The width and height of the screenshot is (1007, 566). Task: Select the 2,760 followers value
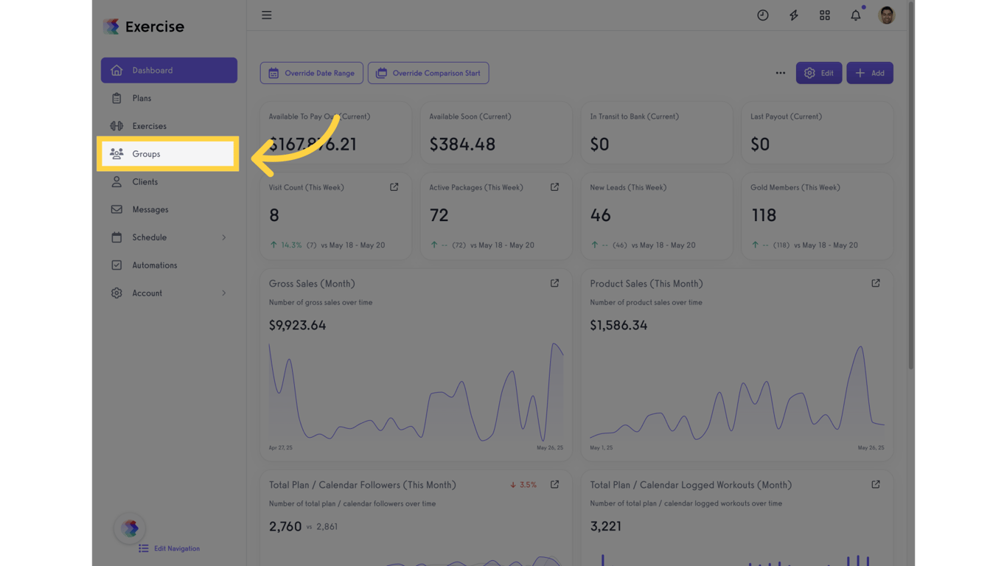(x=285, y=526)
